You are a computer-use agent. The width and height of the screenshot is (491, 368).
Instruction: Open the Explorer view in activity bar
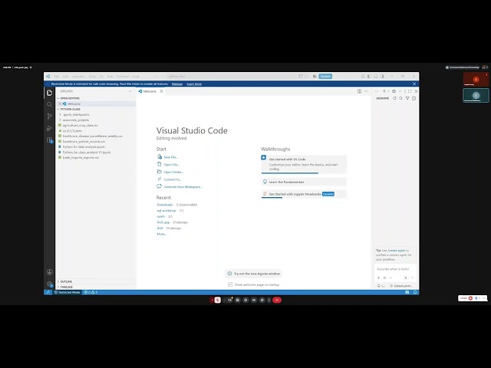click(49, 93)
